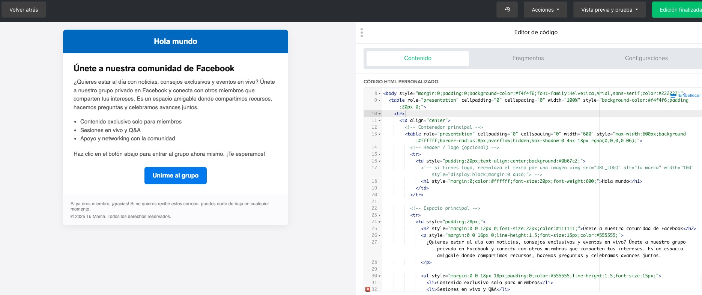The height and width of the screenshot is (295, 702).
Task: Click the Si ya eres miembro footer text
Action: click(x=170, y=206)
